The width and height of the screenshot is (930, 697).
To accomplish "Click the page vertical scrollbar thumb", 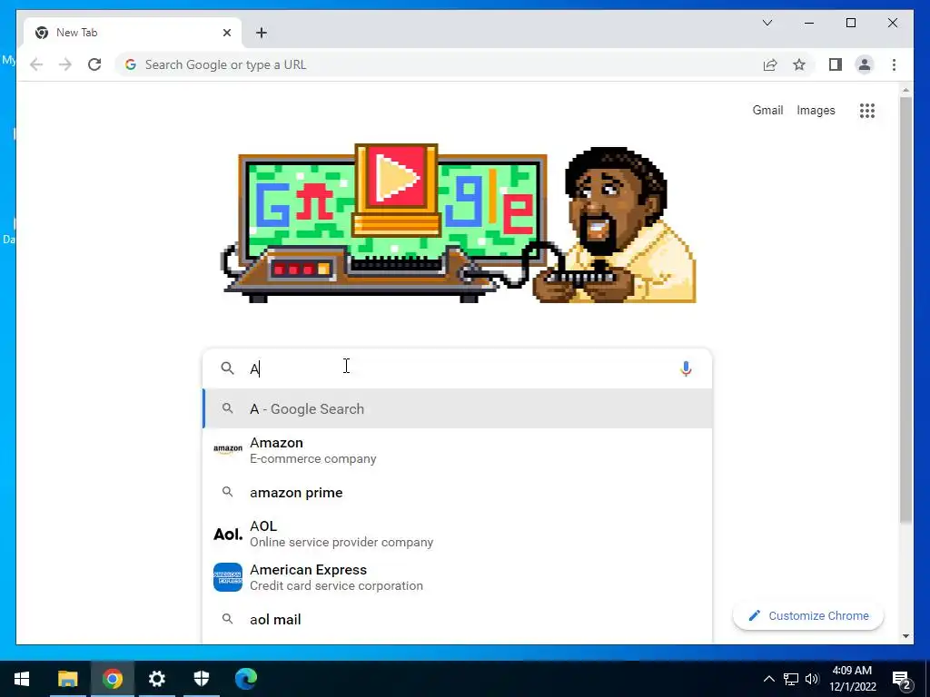I will click(x=905, y=309).
